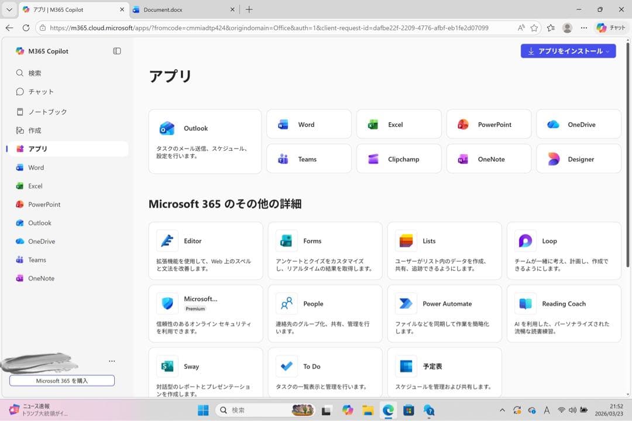The width and height of the screenshot is (632, 421).
Task: Toggle the sidebar collapse icon next to M365 Copilot
Action: pos(116,51)
